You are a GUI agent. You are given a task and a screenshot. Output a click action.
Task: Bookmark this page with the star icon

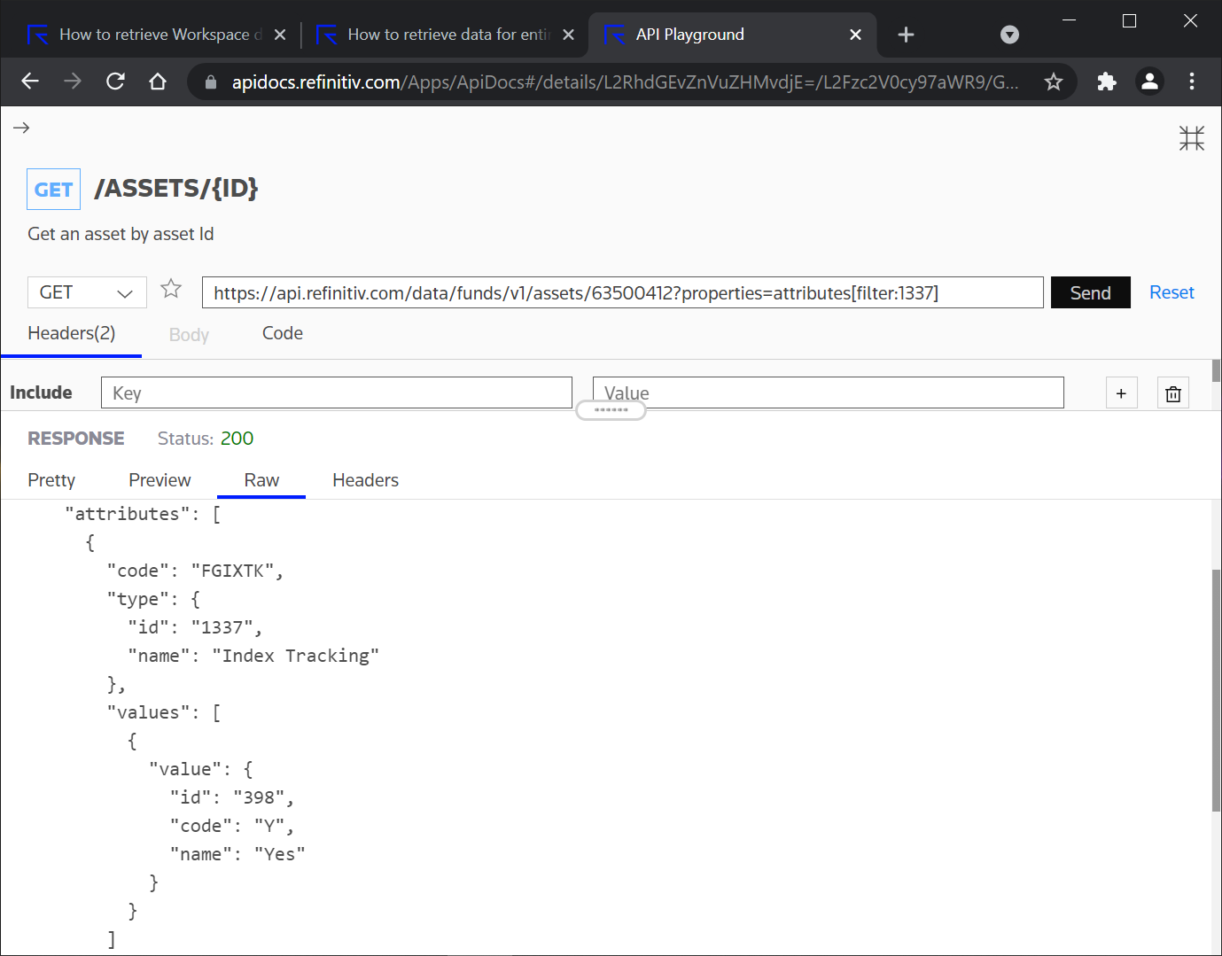point(1054,82)
